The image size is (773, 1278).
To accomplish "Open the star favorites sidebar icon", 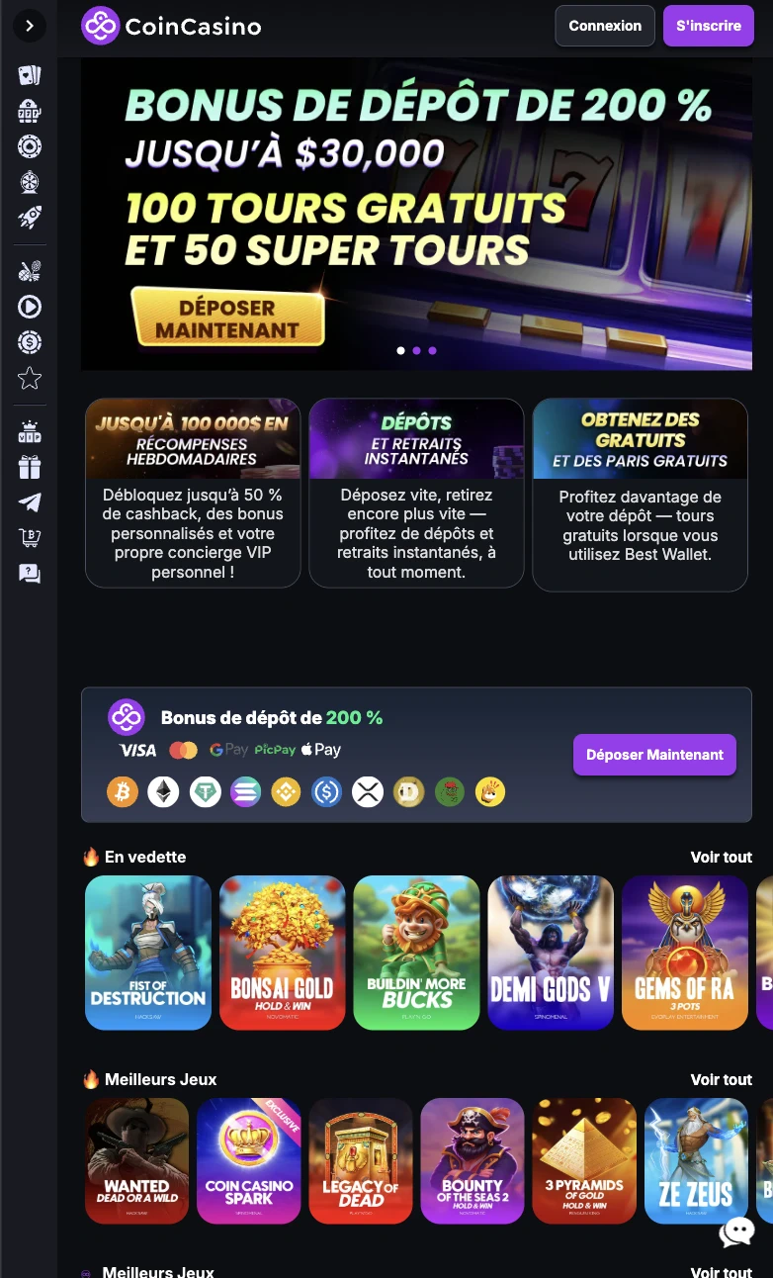I will tap(30, 378).
